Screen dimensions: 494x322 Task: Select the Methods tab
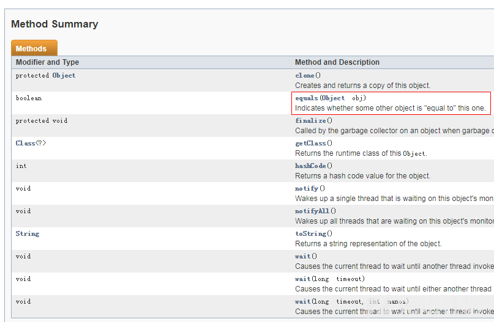34,48
